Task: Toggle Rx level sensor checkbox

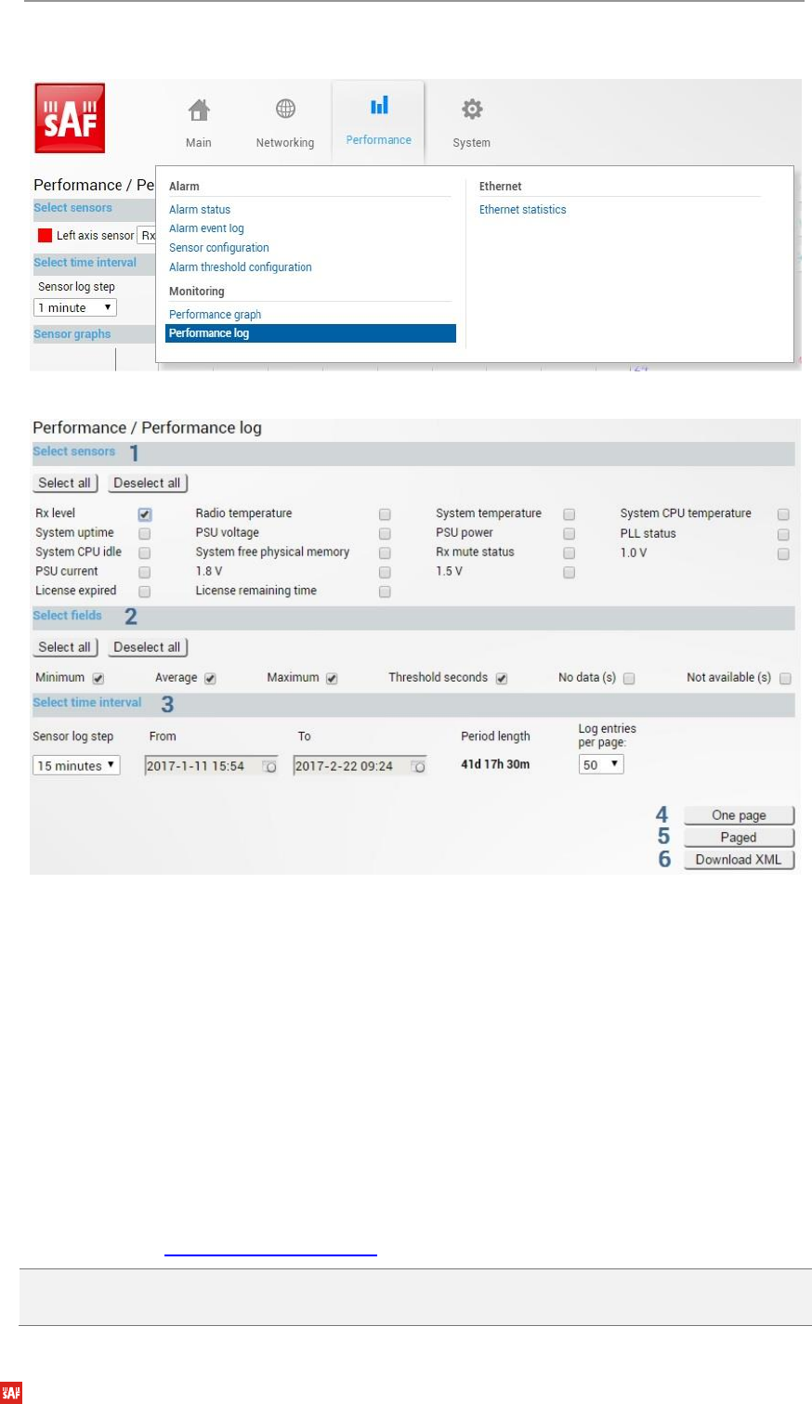Action: pos(145,514)
